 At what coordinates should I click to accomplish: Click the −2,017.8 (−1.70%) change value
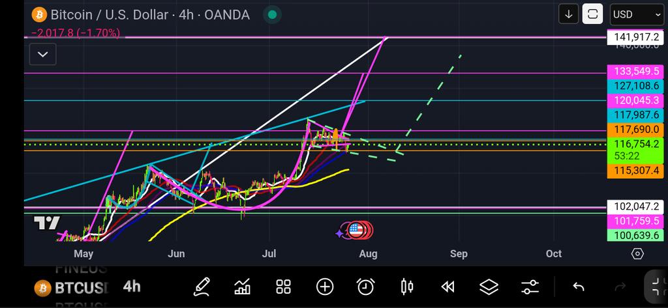point(76,33)
